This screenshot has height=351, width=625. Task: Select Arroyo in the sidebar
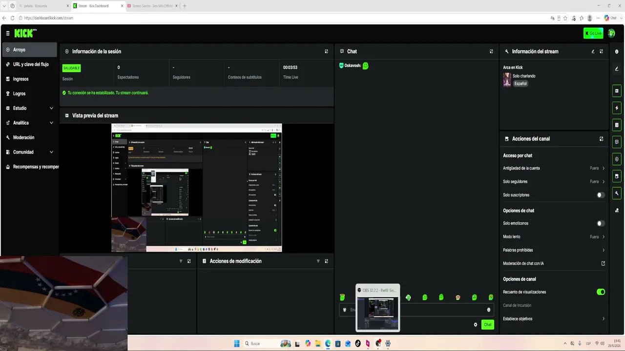click(x=30, y=50)
